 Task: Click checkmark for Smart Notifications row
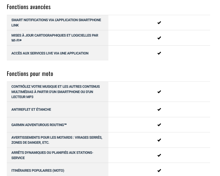click(159, 23)
